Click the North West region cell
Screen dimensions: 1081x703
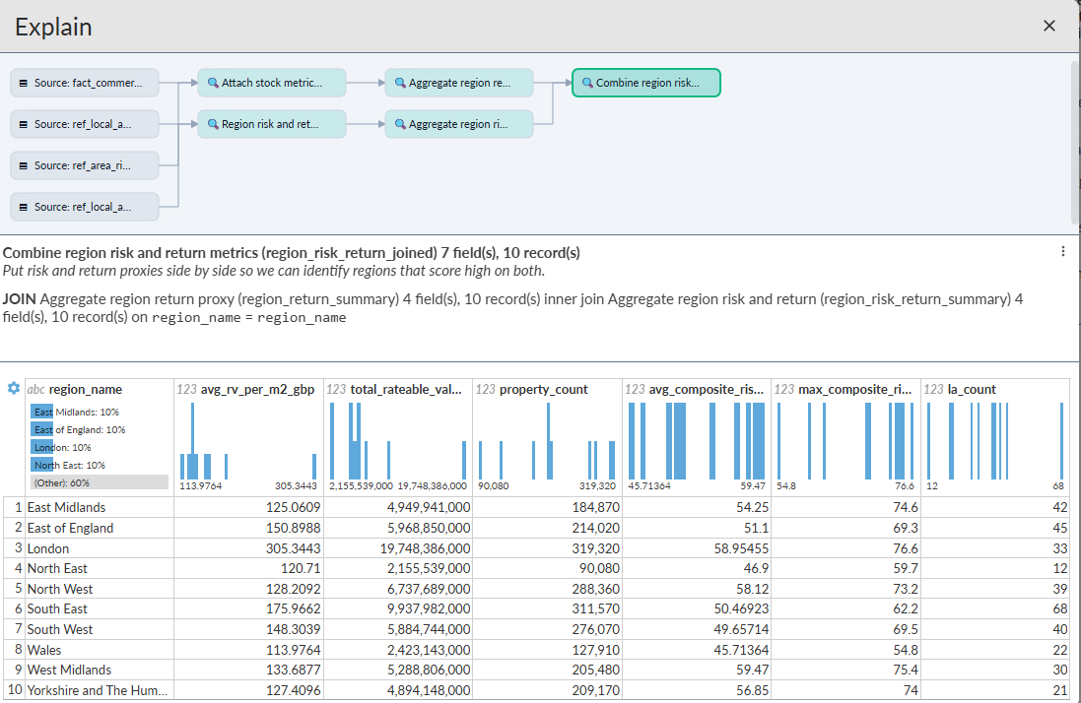[x=100, y=590]
